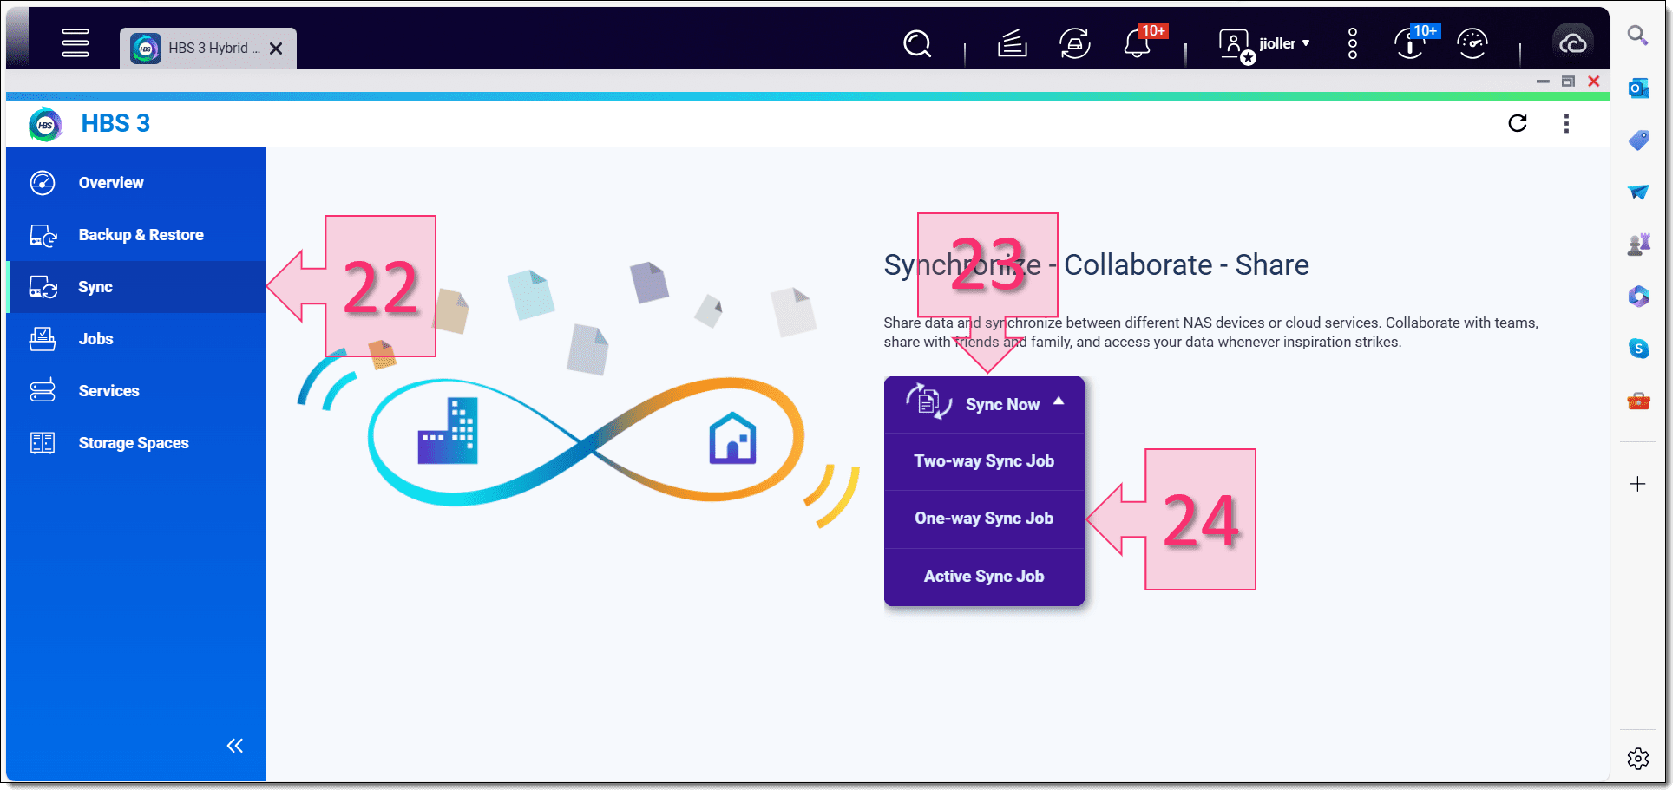Open the Services section
This screenshot has height=796, width=1679.
point(136,391)
